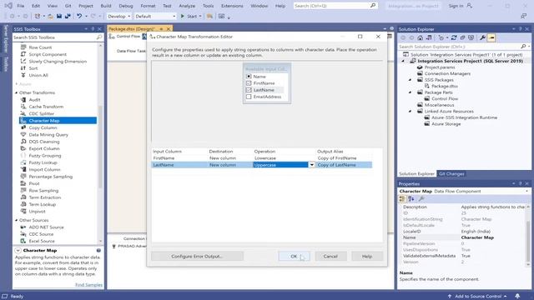This screenshot has height=300, width=534.
Task: Click Alphabetical sort icon in Properties panel
Action: click(x=411, y=199)
